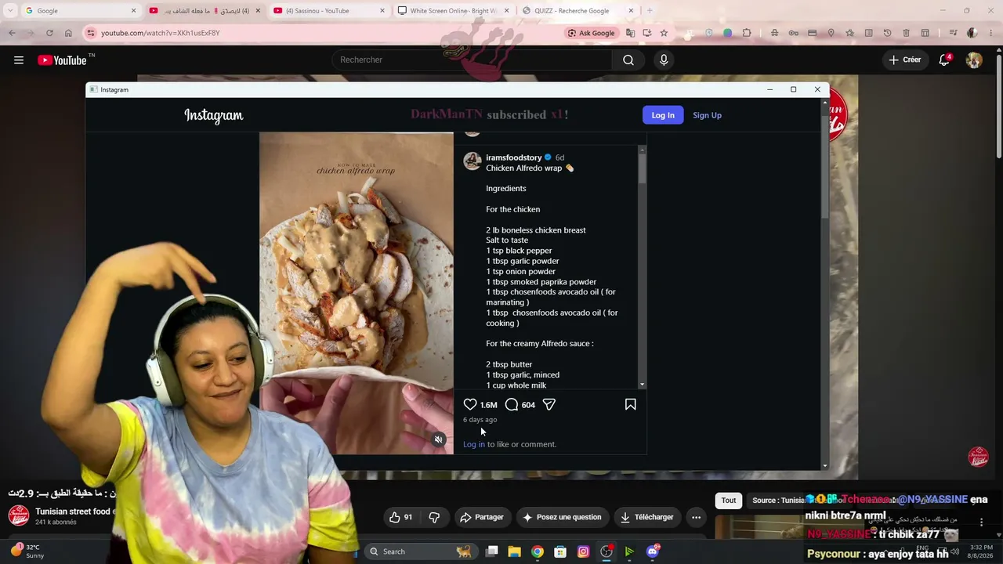
Task: Open the browser history clock icon
Action: 887,33
